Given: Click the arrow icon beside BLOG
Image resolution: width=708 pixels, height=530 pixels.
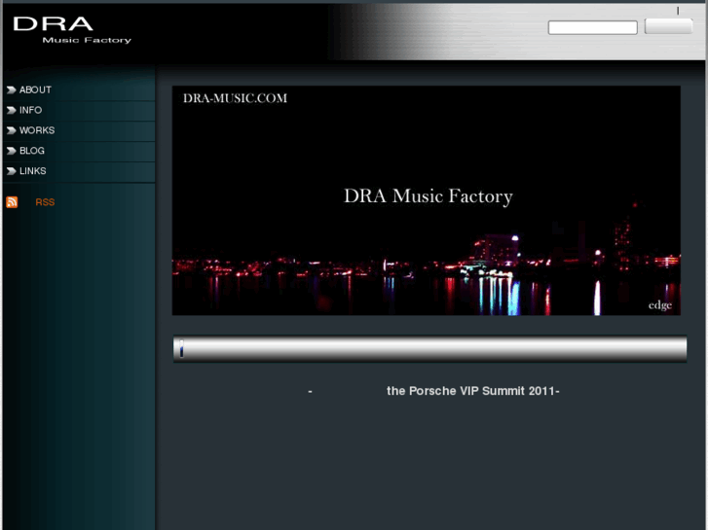Looking at the screenshot, I should 12,151.
